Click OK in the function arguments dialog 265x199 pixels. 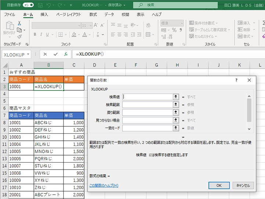pos(219,185)
